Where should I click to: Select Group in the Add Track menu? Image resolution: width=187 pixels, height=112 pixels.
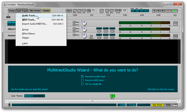41,30
